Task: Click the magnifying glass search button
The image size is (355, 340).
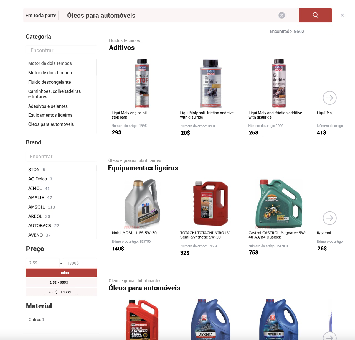Action: point(315,15)
